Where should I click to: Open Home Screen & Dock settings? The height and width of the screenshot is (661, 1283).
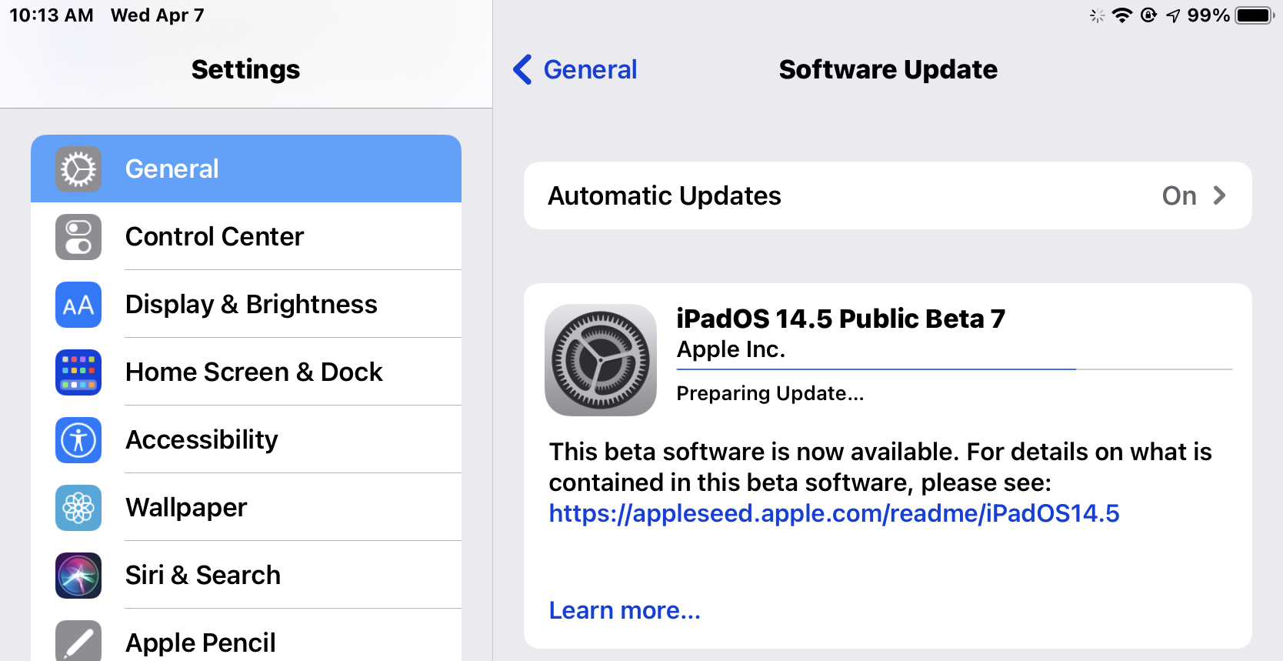pyautogui.click(x=246, y=372)
